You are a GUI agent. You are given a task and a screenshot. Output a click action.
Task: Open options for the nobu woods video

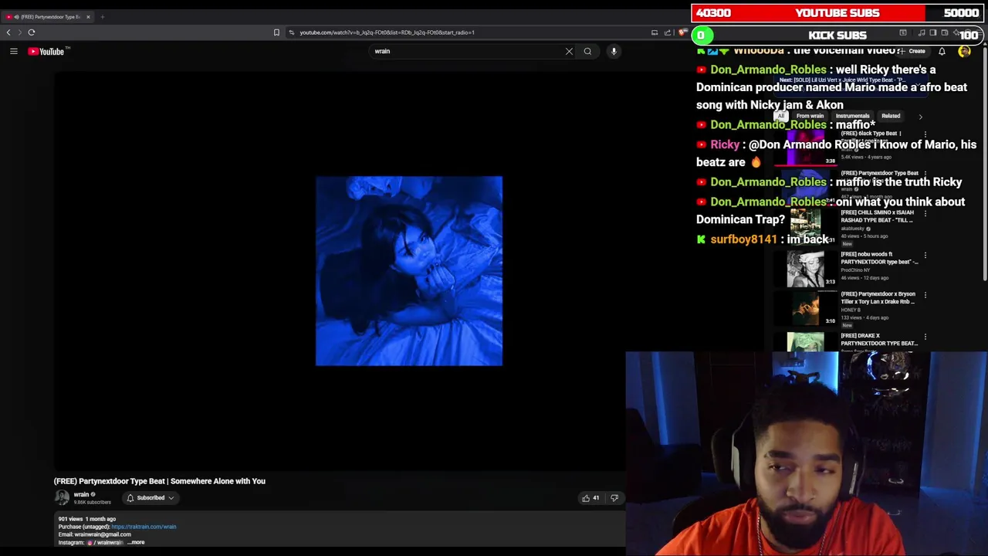(925, 255)
